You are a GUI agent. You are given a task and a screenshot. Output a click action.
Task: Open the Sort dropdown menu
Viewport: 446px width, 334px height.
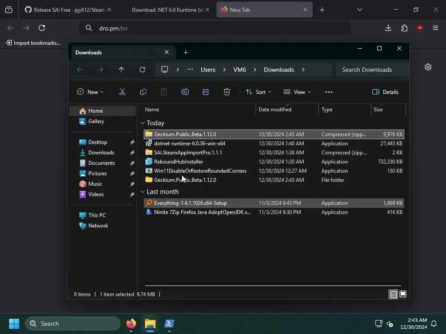(258, 92)
